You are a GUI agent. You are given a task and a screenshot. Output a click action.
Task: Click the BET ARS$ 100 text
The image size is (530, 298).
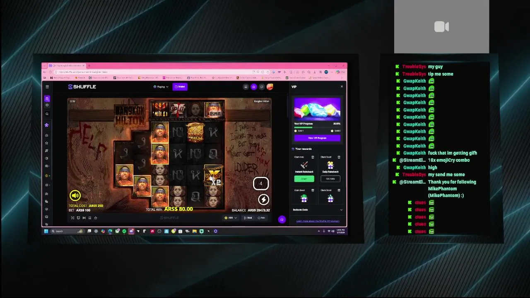pyautogui.click(x=79, y=210)
